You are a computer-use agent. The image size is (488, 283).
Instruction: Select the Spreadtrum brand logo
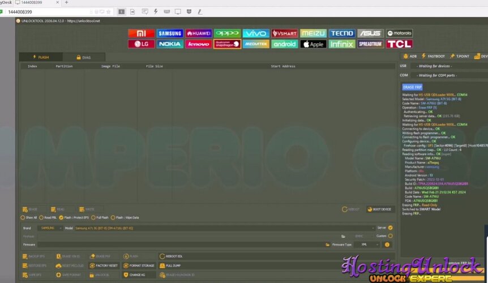pyautogui.click(x=370, y=44)
